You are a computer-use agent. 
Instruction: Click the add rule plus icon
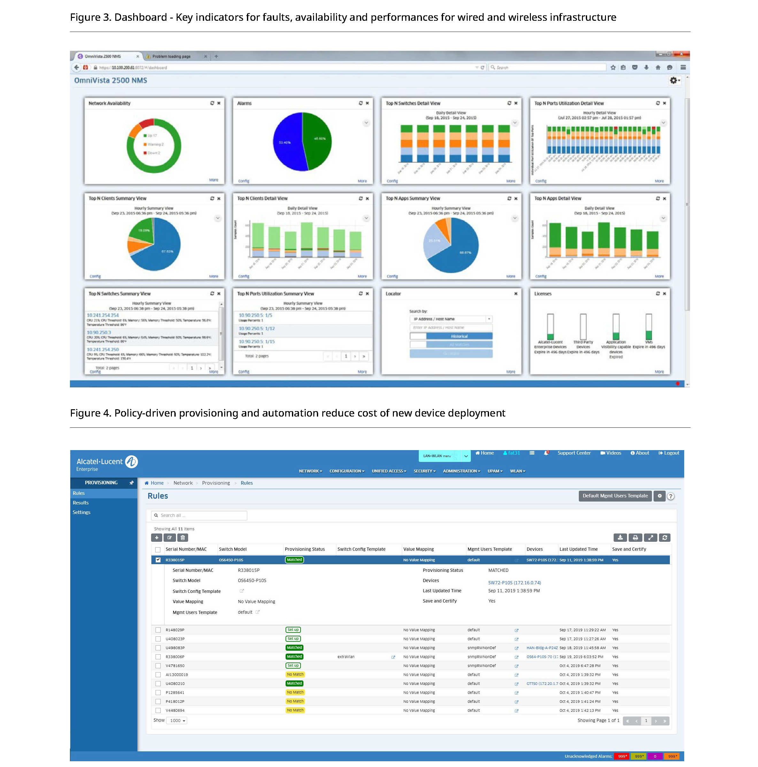point(157,538)
